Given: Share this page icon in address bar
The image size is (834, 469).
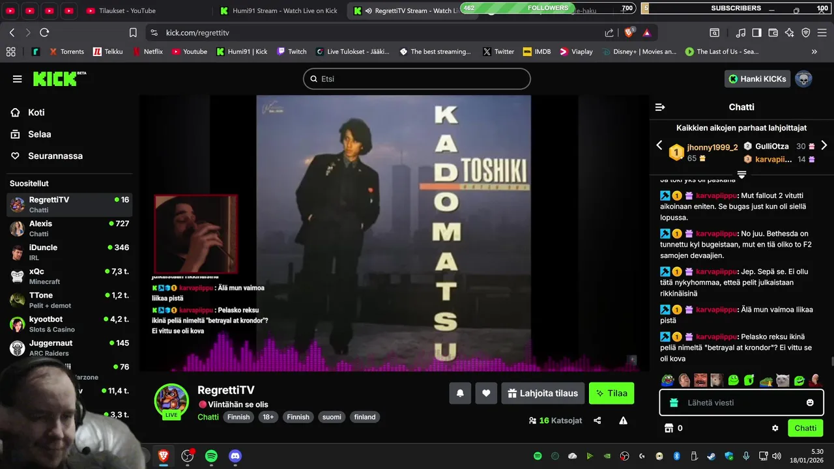Looking at the screenshot, I should [x=609, y=33].
